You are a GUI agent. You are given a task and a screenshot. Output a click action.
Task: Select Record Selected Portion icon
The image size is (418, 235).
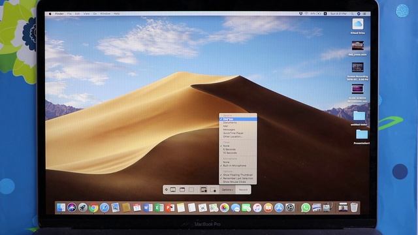tap(213, 190)
